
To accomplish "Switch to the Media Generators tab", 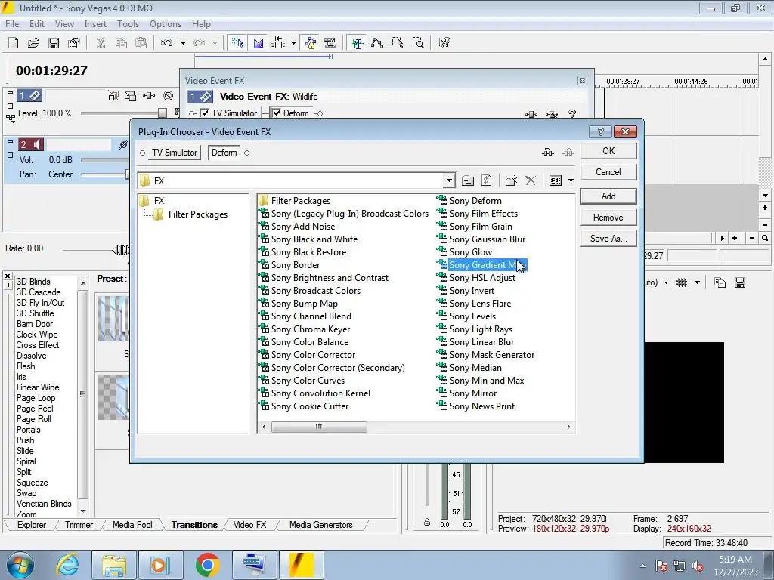I will 320,525.
